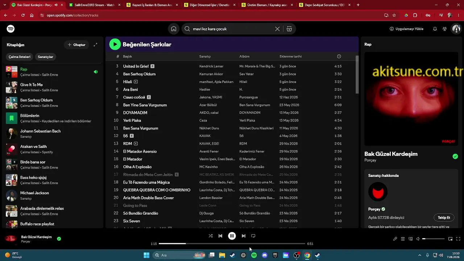Open the album Mr. Morale & The Big Steppers
This screenshot has height=261, width=464.
click(x=257, y=66)
